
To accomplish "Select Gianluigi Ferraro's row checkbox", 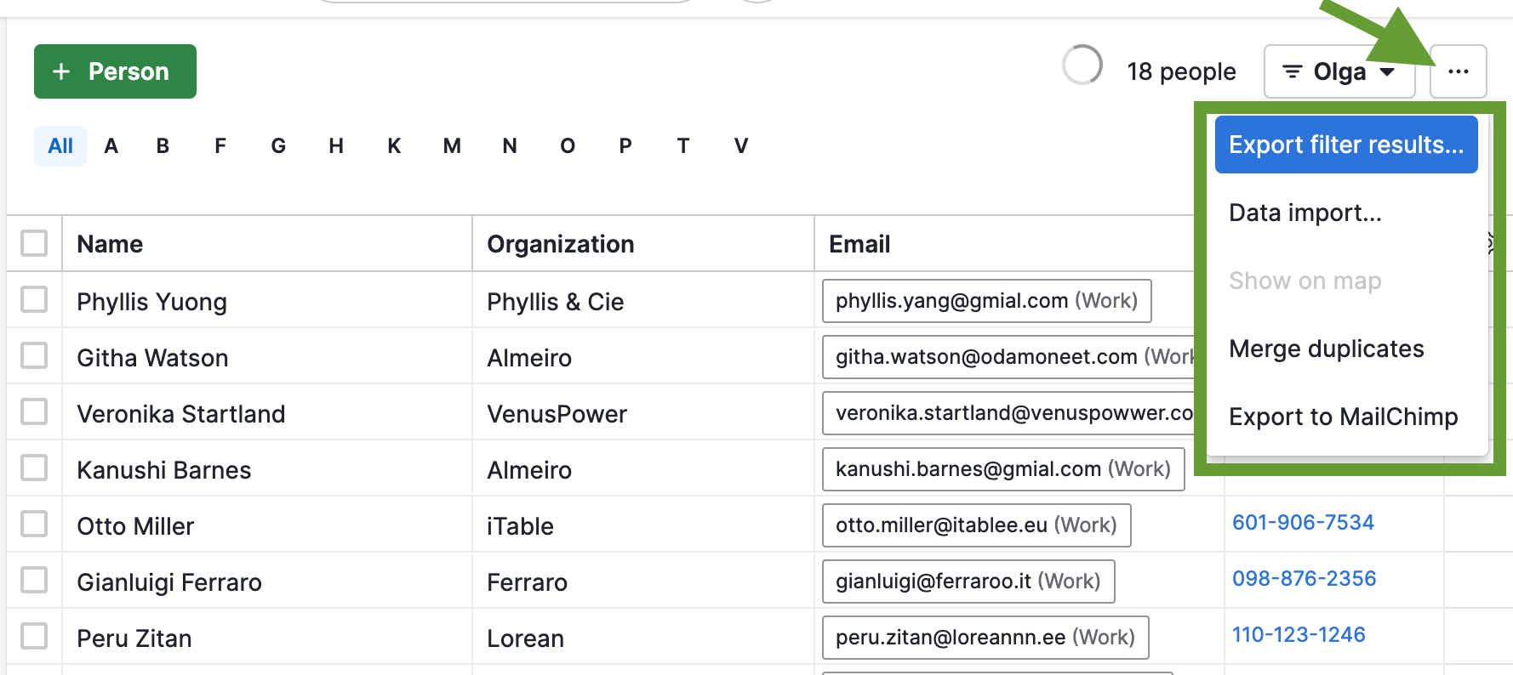I will point(34,580).
